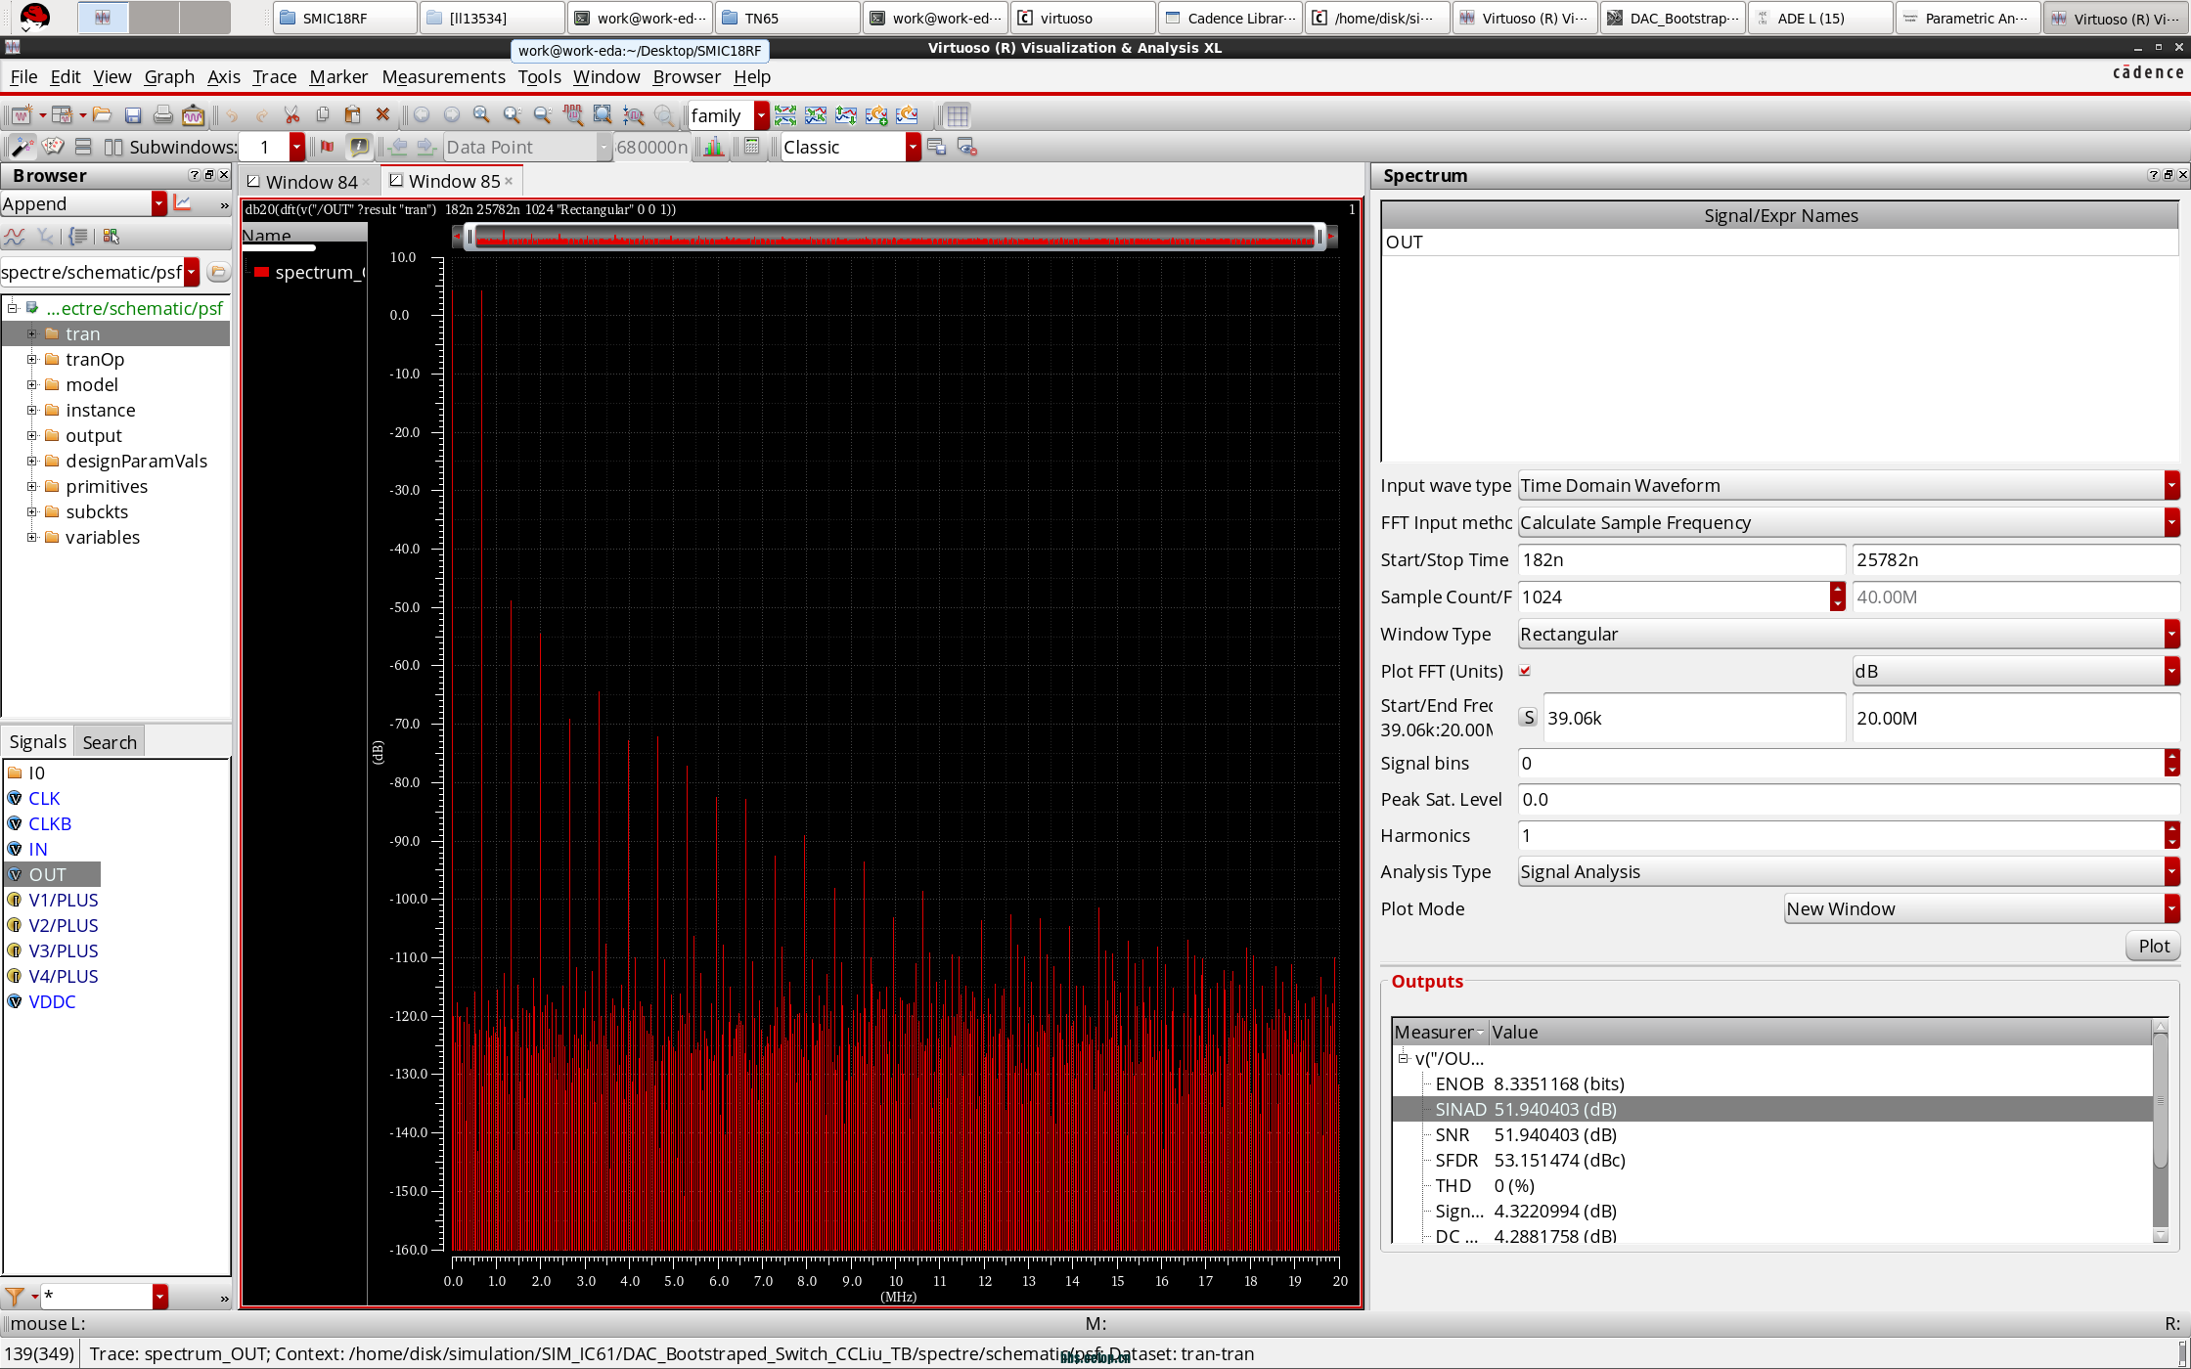This screenshot has width=2191, height=1369.
Task: Click the Save Image framed waveform icon
Action: point(194,115)
